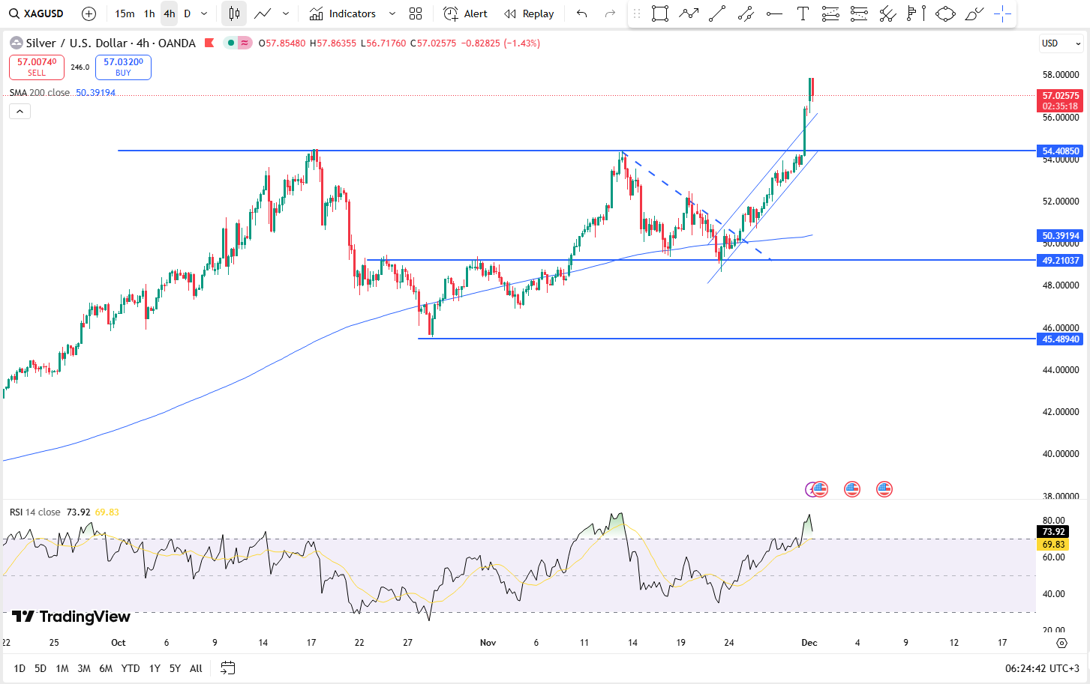The width and height of the screenshot is (1090, 684).
Task: Open the layout grid selector icon
Action: (416, 13)
